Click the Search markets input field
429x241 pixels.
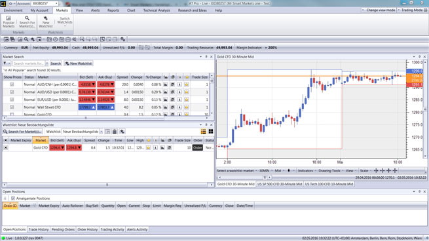click(29, 64)
